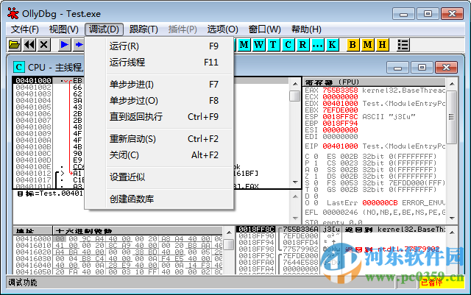The width and height of the screenshot is (471, 295).
Task: Open the CPU window C toolbar button
Action: point(288,45)
